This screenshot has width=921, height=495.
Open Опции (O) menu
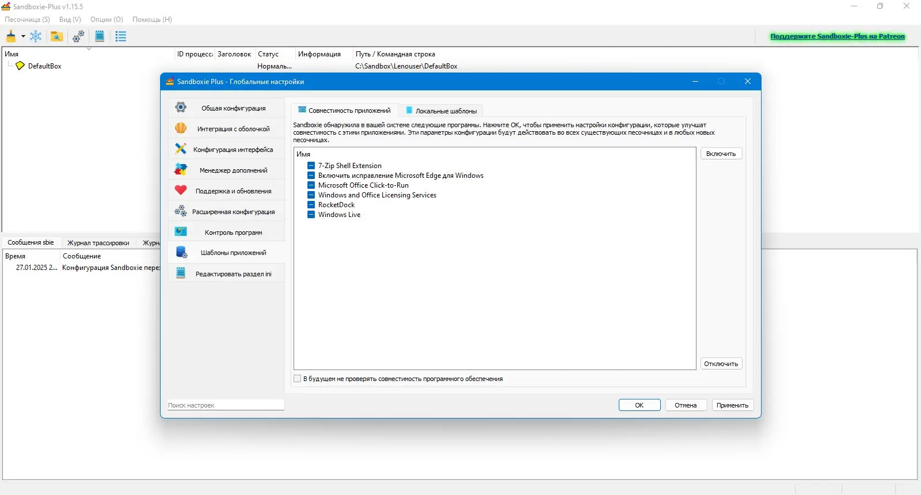coord(106,20)
